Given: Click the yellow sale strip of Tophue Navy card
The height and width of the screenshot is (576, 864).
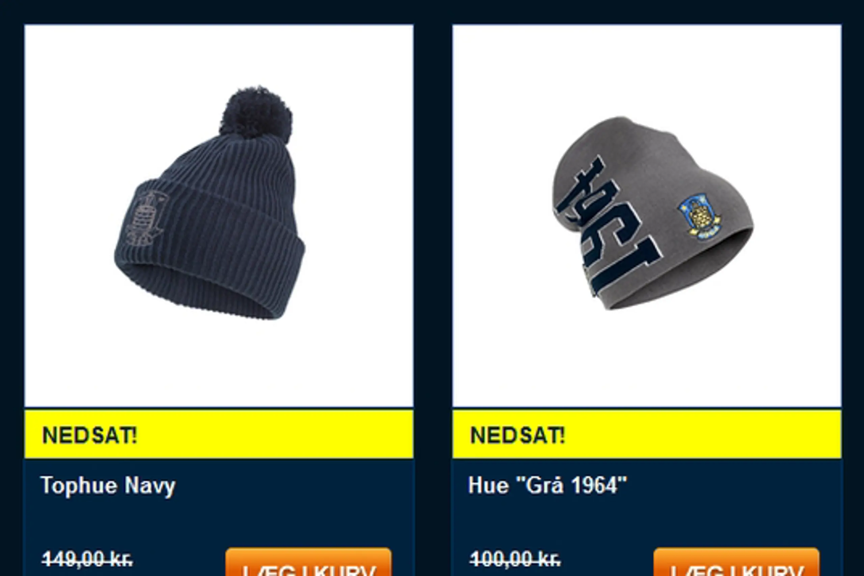Looking at the screenshot, I should click(x=219, y=434).
